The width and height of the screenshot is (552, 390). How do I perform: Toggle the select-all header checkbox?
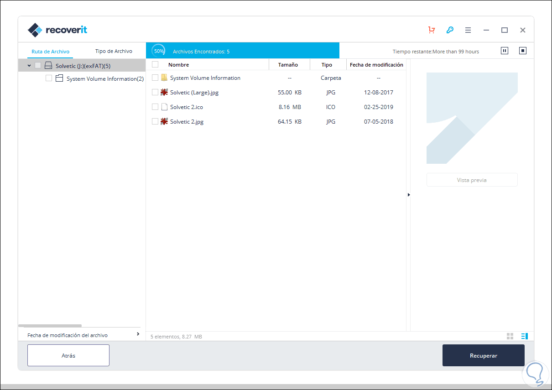click(155, 64)
